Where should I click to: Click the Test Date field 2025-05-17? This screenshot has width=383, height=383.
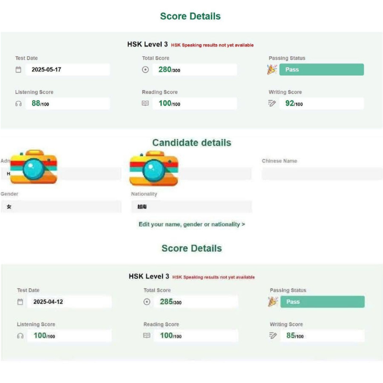[68, 69]
